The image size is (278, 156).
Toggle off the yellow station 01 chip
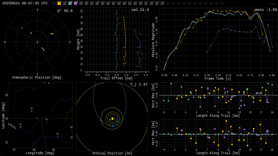point(59,4)
